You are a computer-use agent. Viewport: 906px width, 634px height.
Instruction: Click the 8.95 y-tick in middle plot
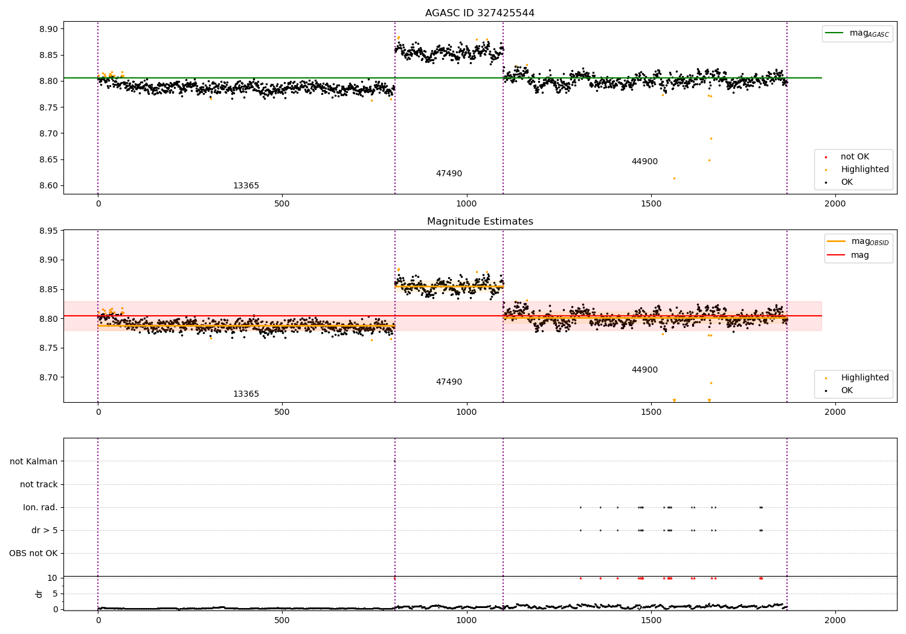tap(49, 231)
